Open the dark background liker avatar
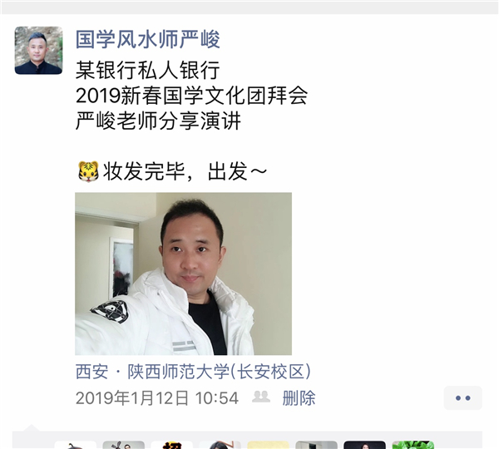The height and width of the screenshot is (449, 499). 365,445
